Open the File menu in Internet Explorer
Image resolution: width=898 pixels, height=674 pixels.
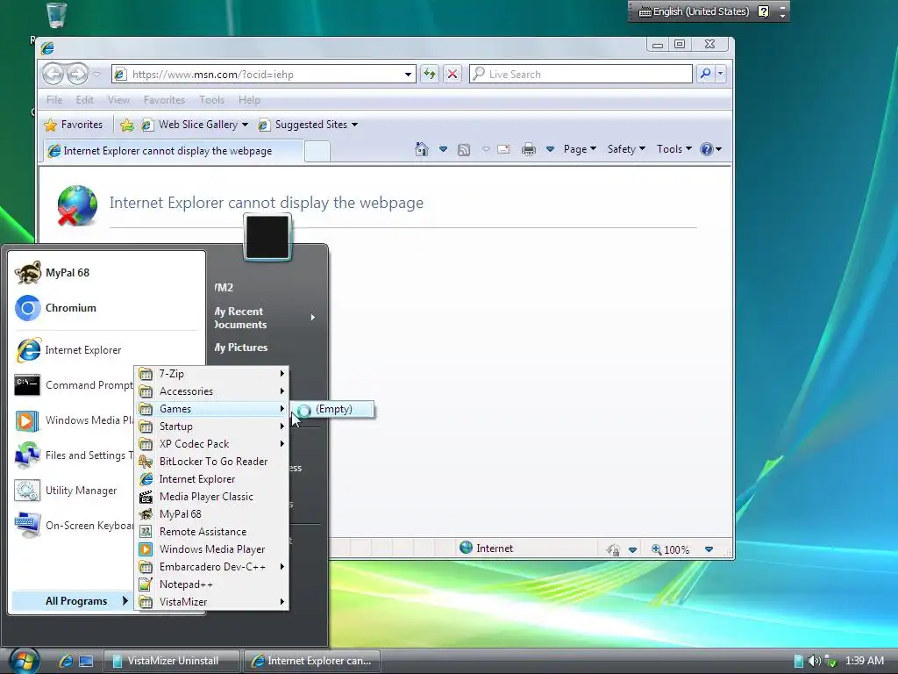(54, 100)
